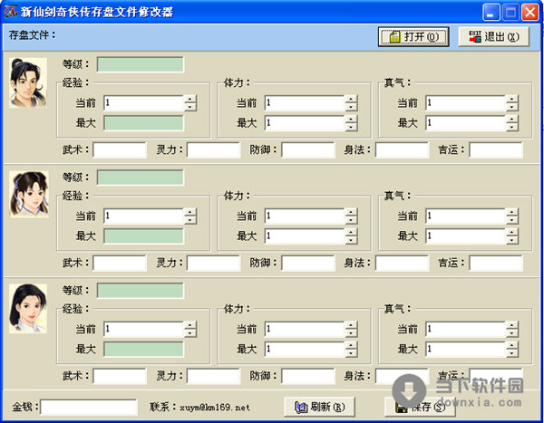
Task: Decrease male hero's current 经验 with down arrow
Action: coord(189,107)
